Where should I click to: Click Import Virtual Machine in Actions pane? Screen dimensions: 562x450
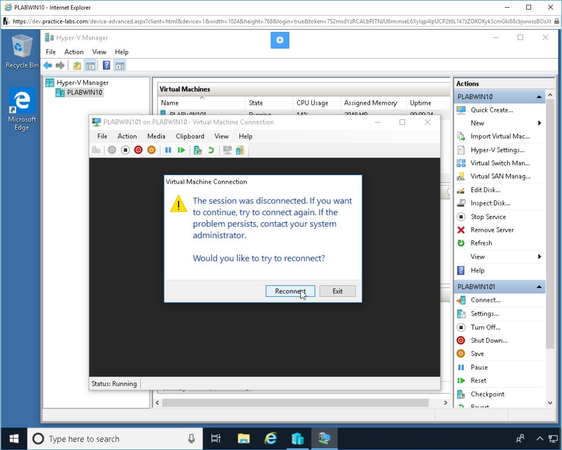[x=500, y=136]
